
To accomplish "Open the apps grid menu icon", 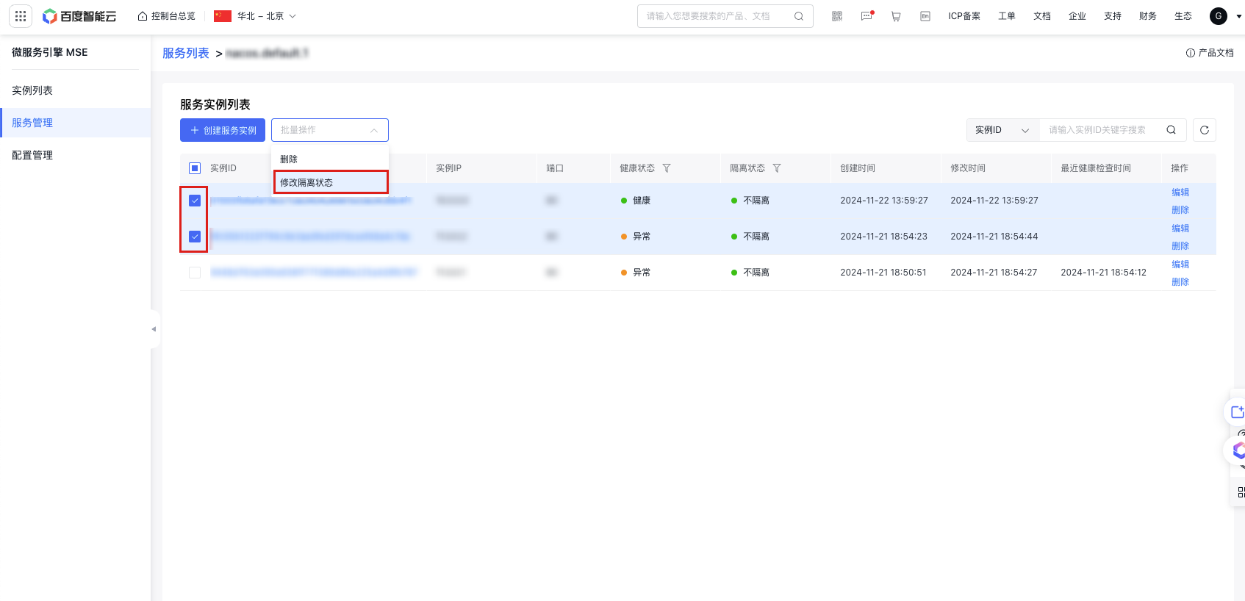I will 21,16.
